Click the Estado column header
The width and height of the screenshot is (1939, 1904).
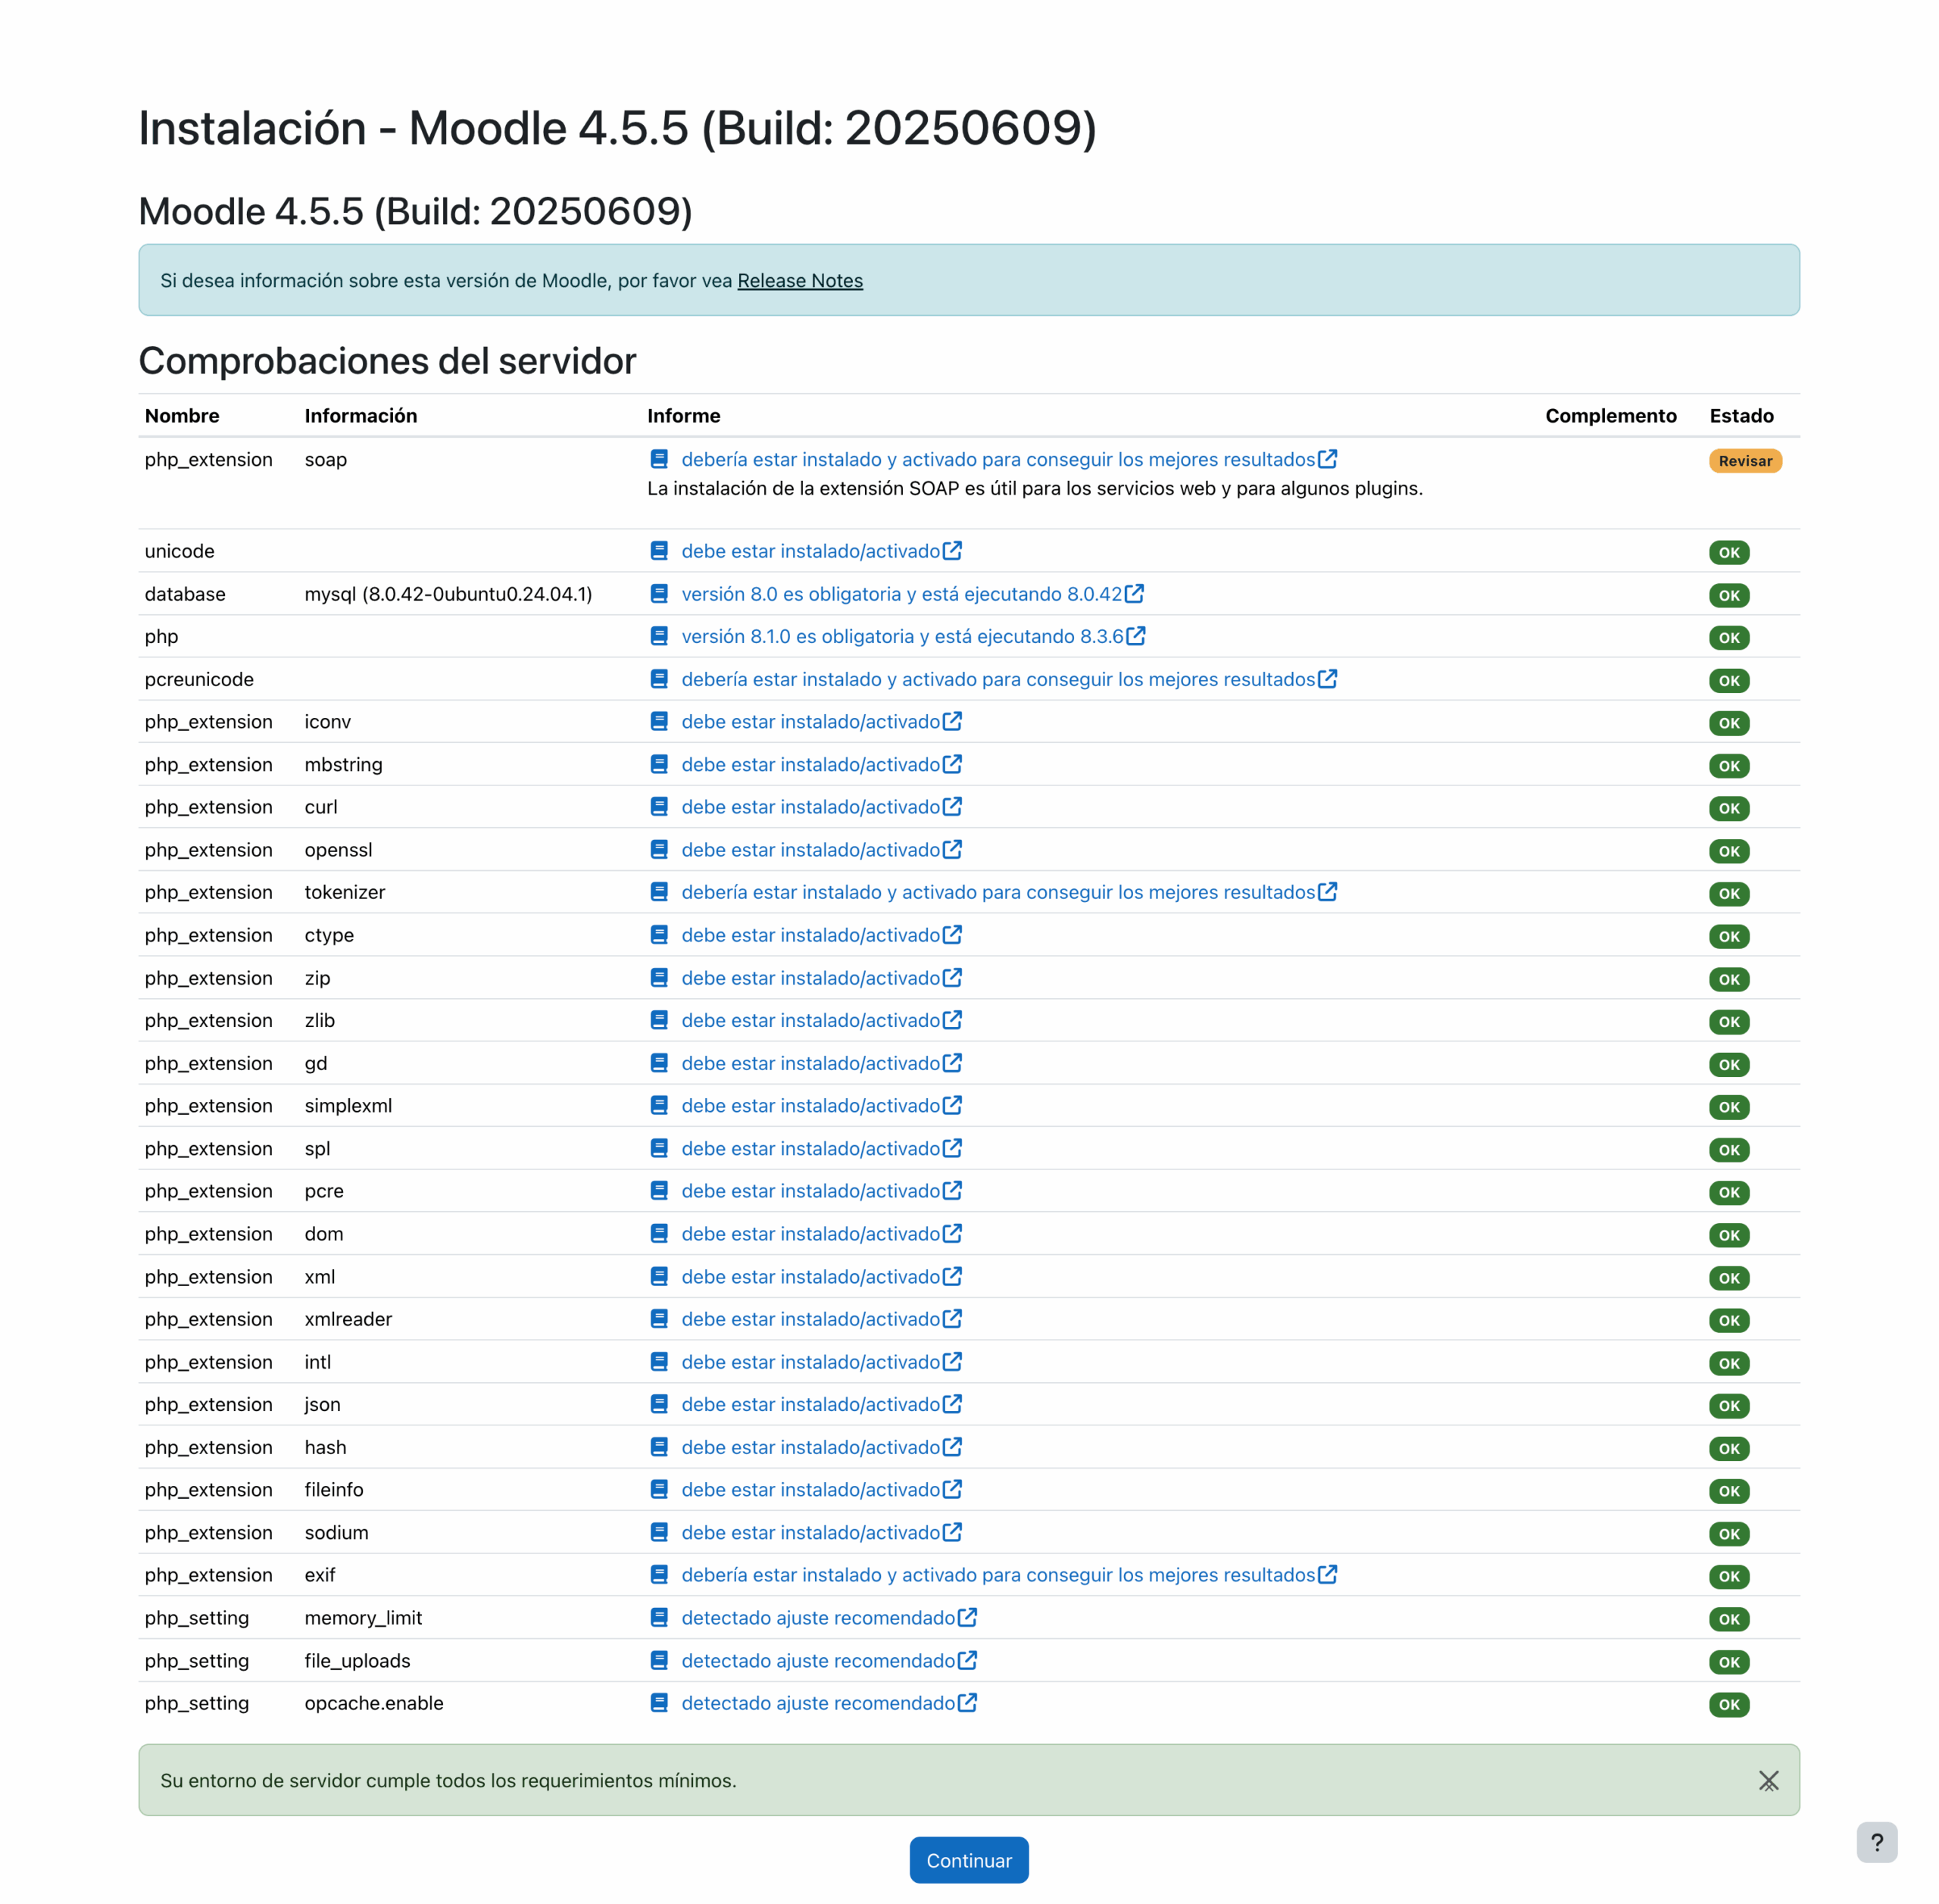(1741, 416)
